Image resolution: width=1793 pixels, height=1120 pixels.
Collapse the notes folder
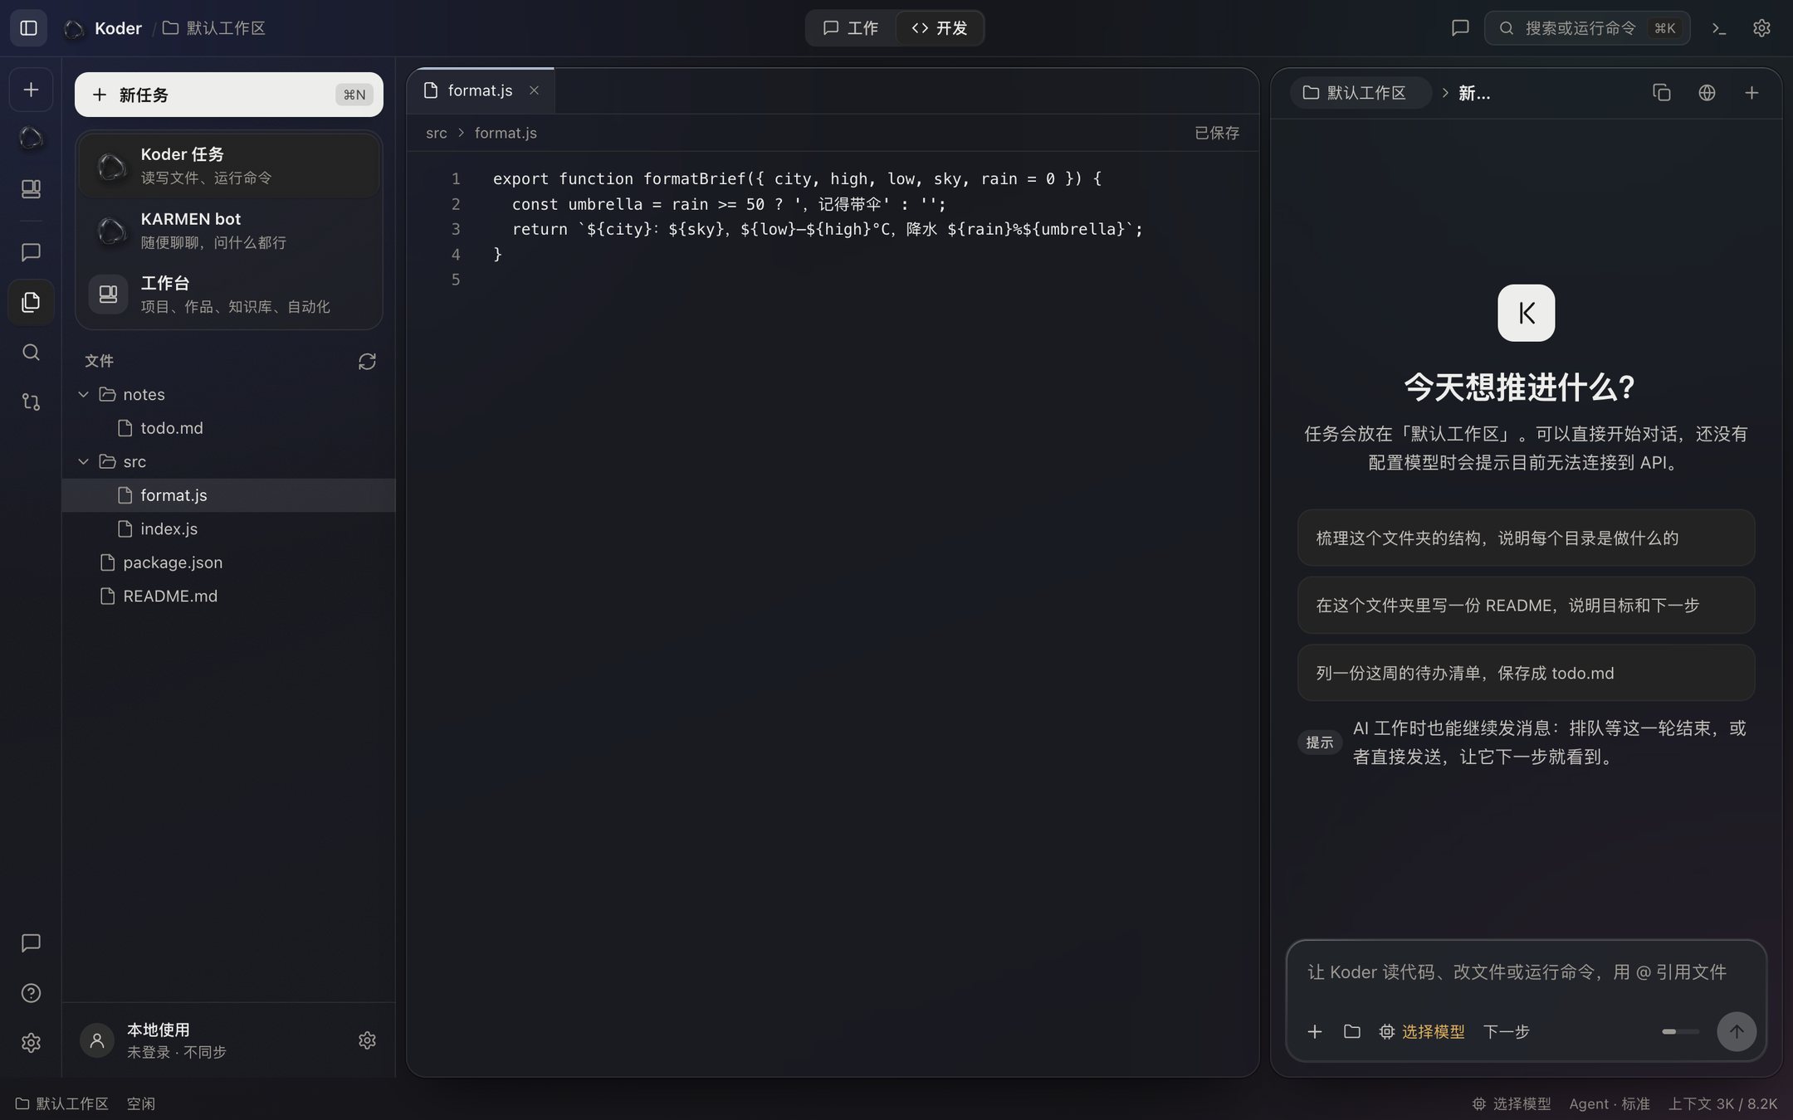pyautogui.click(x=83, y=394)
